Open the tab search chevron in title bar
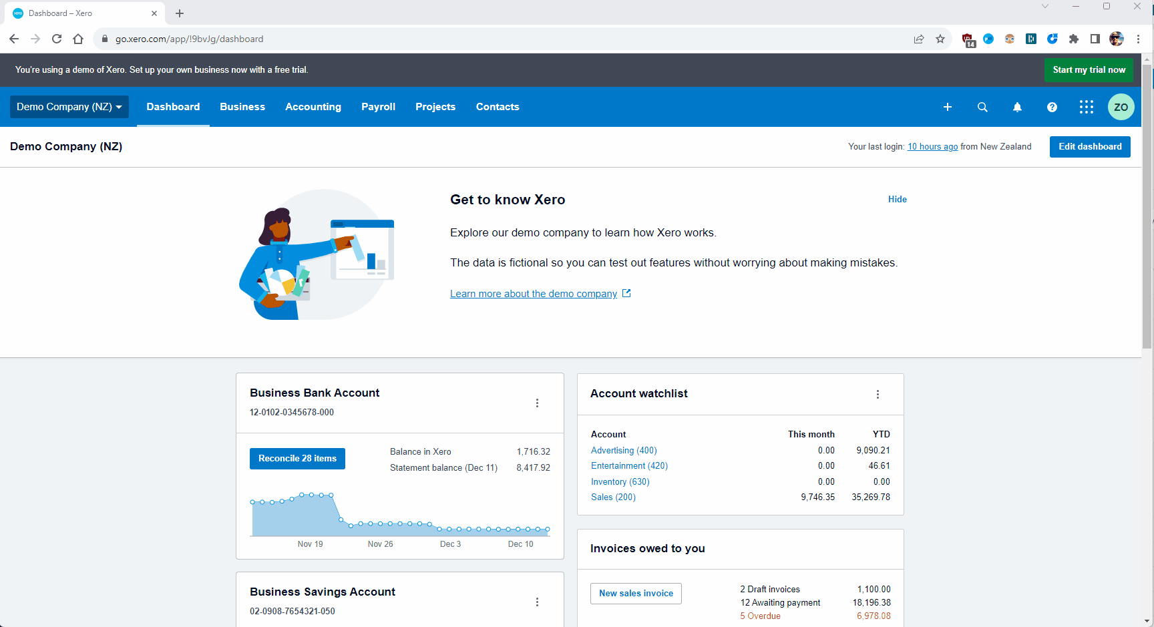The height and width of the screenshot is (627, 1154). 1045,6
